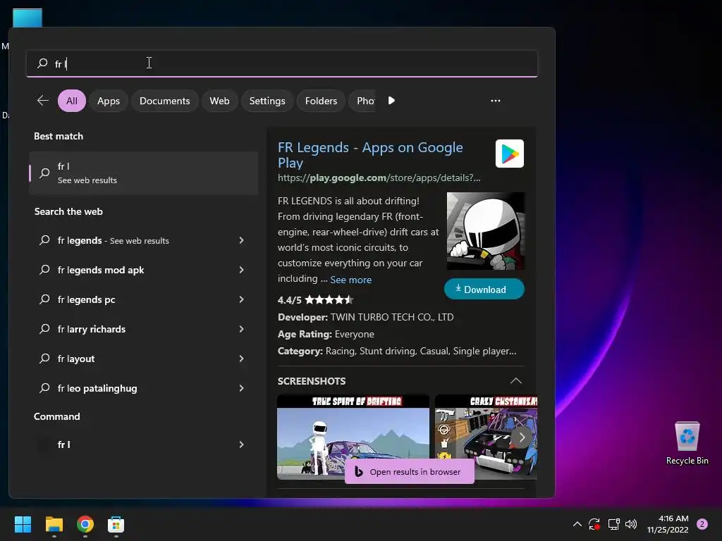Open the Windows Start menu
This screenshot has height=541, width=722.
[23, 524]
